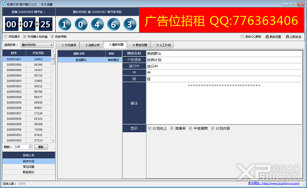Select history row 160603053
Image resolution: width=307 pixels, height=188 pixels.
(27, 135)
